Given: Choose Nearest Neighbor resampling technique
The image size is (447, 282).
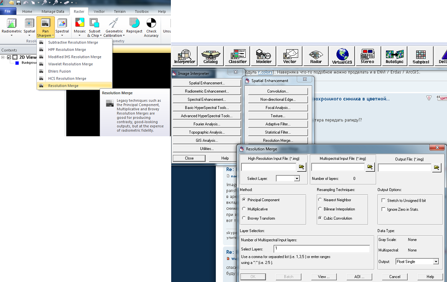Looking at the screenshot, I should tap(320, 200).
